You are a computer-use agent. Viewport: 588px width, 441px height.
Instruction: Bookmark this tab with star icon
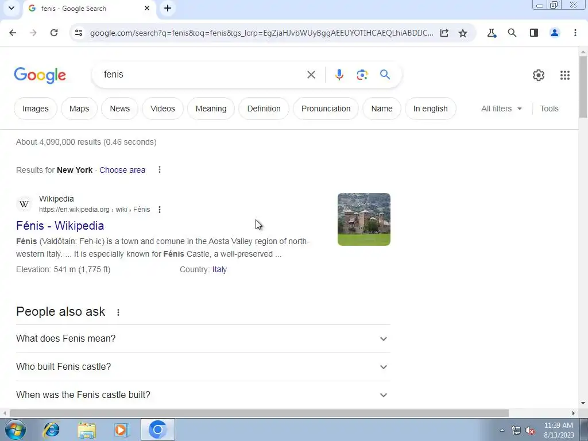point(463,33)
